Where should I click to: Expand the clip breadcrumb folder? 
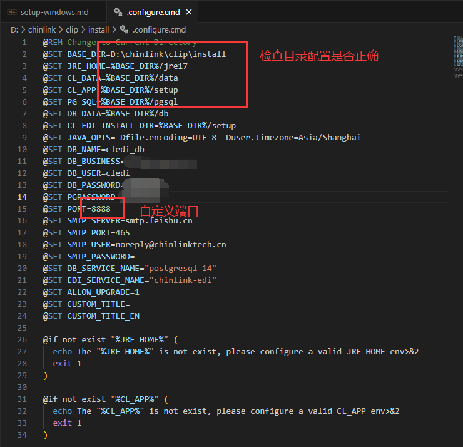tap(72, 29)
